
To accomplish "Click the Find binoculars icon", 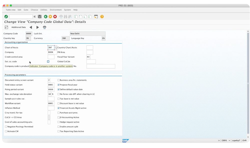I will [65, 16].
